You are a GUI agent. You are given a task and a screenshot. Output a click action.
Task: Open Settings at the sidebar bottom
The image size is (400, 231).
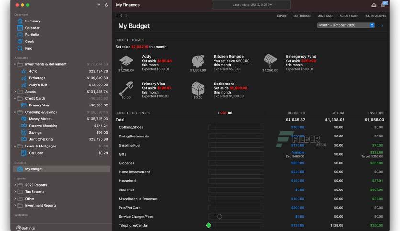coord(25,228)
